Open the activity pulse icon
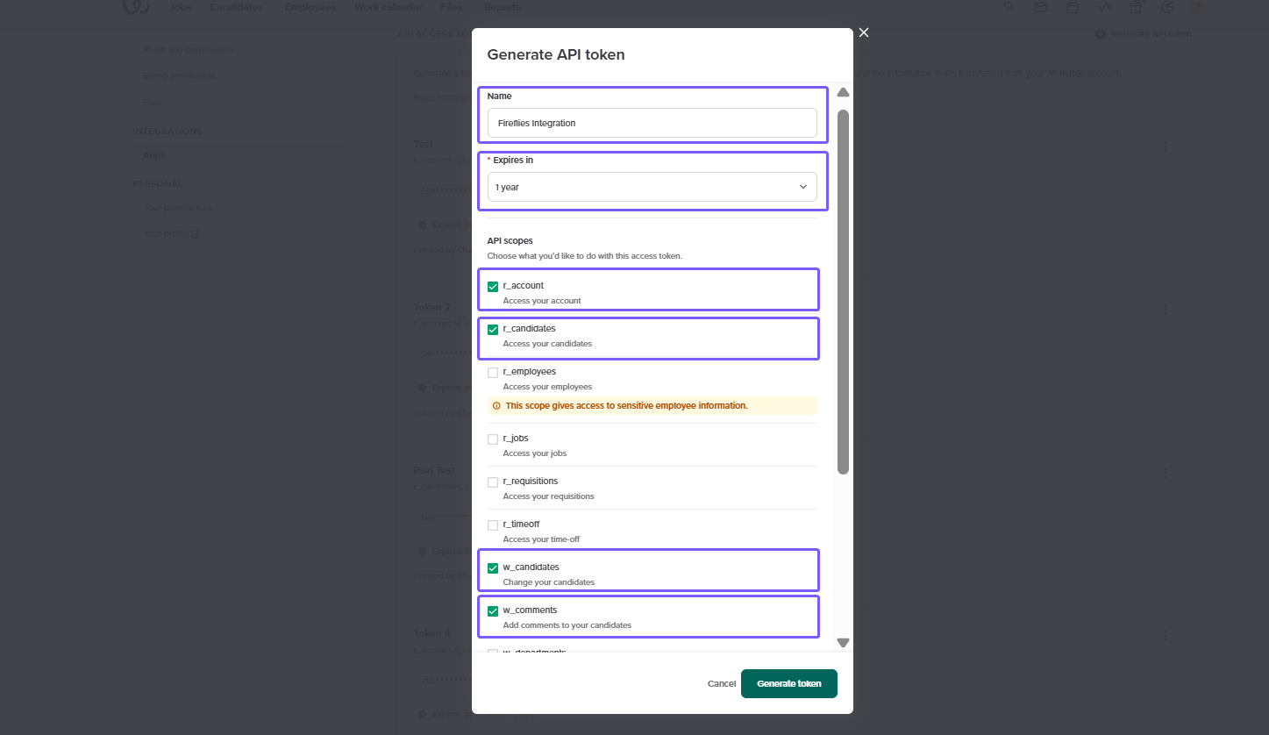Image resolution: width=1269 pixels, height=735 pixels. 1104,7
